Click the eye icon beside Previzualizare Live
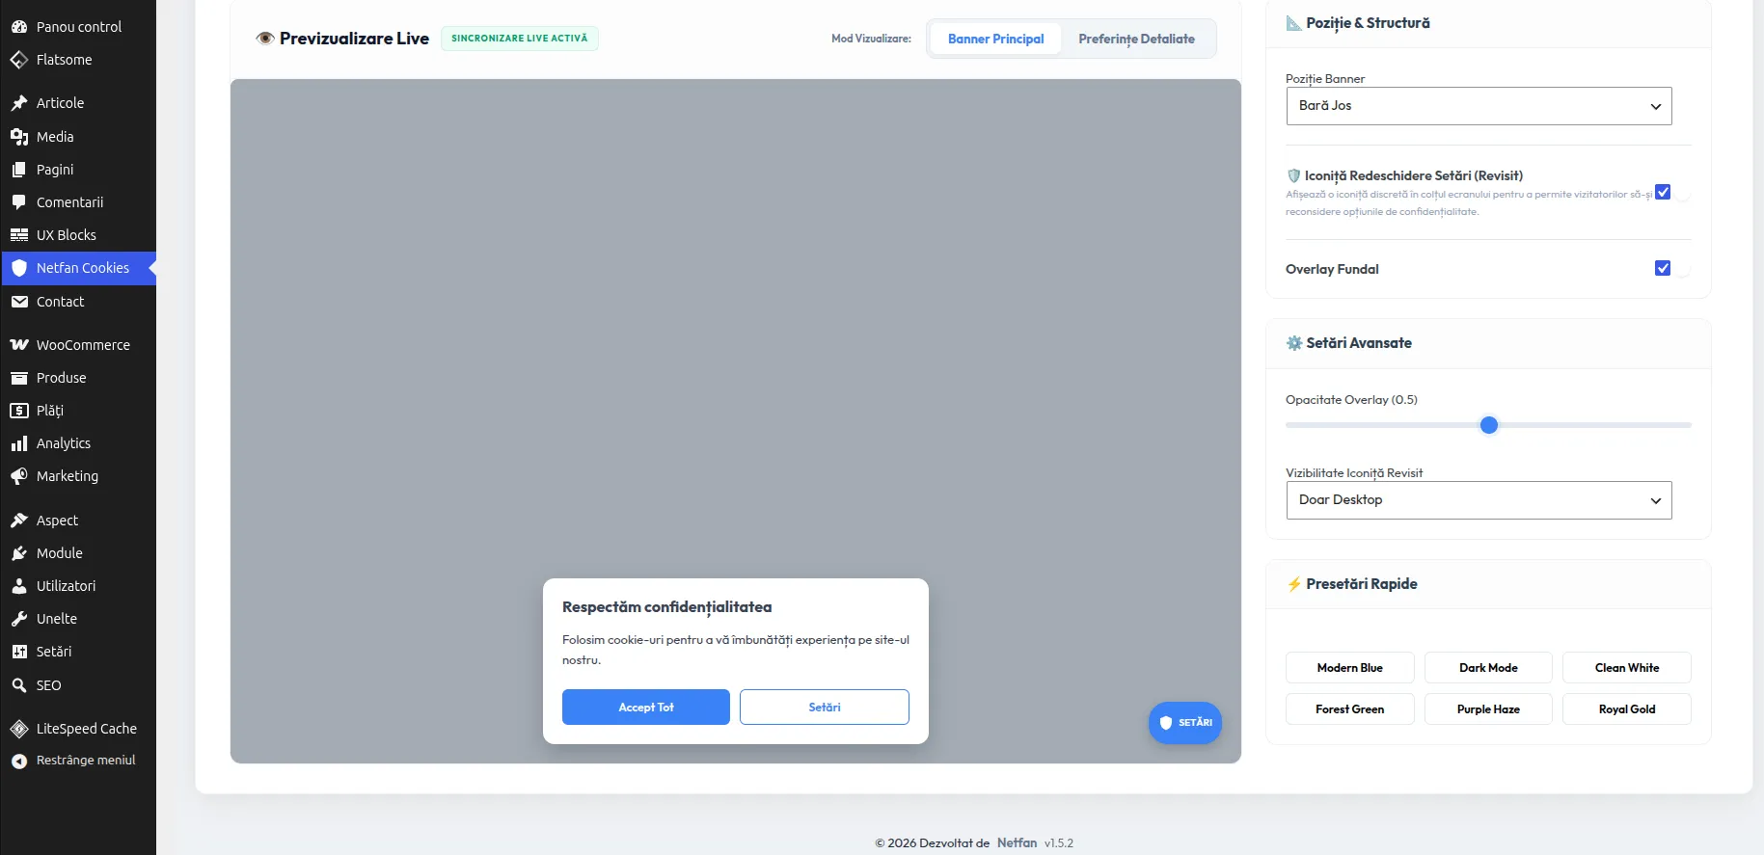This screenshot has width=1764, height=855. pyautogui.click(x=265, y=39)
